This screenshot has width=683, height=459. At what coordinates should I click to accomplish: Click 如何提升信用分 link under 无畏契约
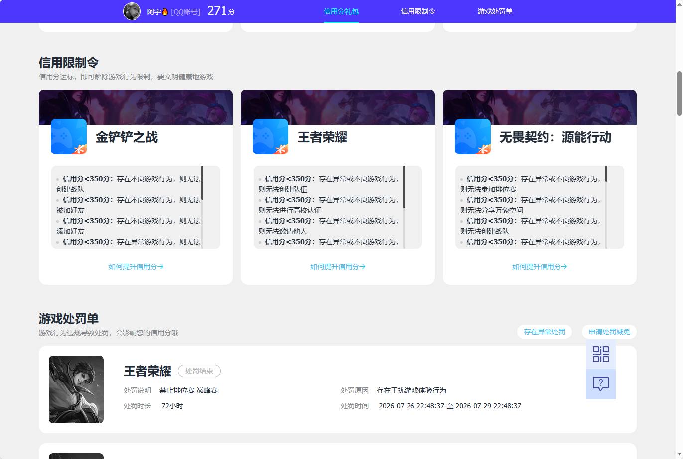point(540,267)
